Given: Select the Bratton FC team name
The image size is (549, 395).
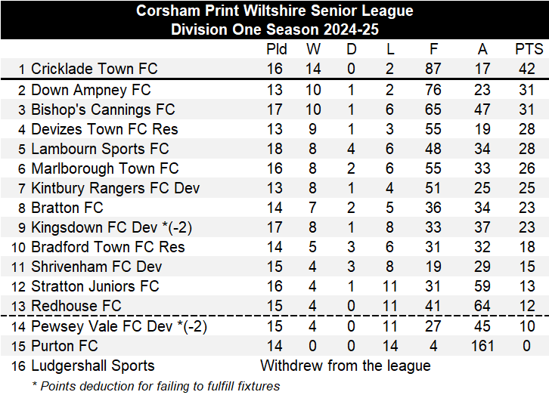Looking at the screenshot, I should coord(67,208).
